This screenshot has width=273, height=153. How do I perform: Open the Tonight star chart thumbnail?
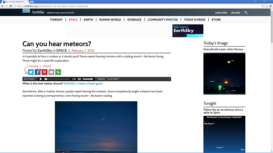[224, 134]
